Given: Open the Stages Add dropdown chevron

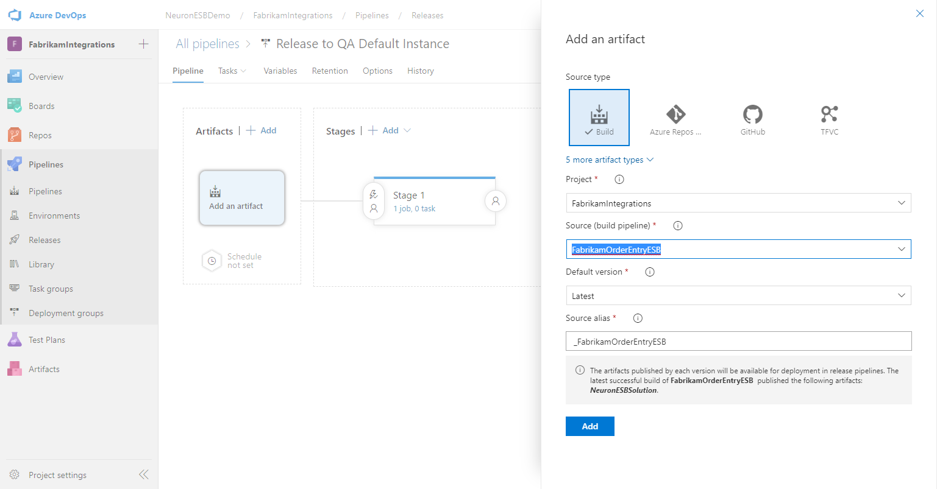Looking at the screenshot, I should coord(407,130).
